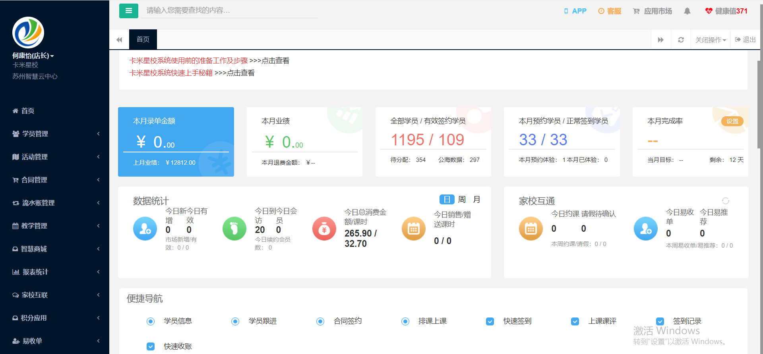Click the 设置 button on 本月完成率
Viewport: 763px width, 354px height.
pyautogui.click(x=732, y=121)
